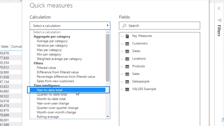Click the Locations table icon

pos(127,59)
